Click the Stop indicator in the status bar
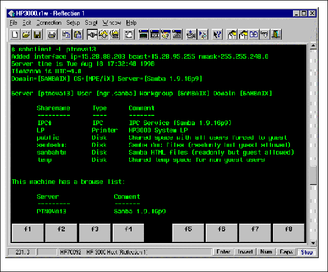The image size is (328, 272). 306,252
